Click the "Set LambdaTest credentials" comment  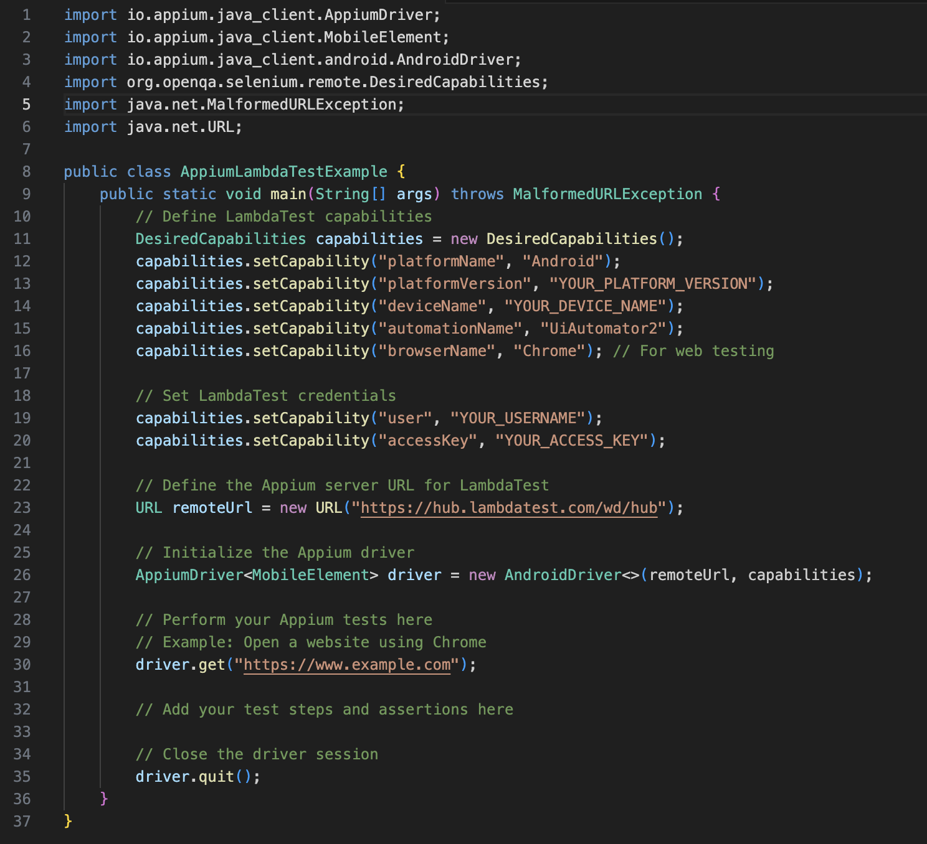(x=265, y=396)
